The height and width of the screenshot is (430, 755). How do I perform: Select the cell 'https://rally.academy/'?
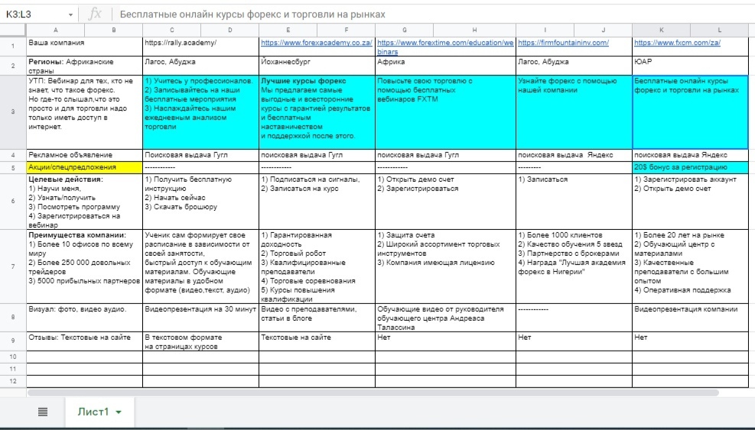coord(200,46)
